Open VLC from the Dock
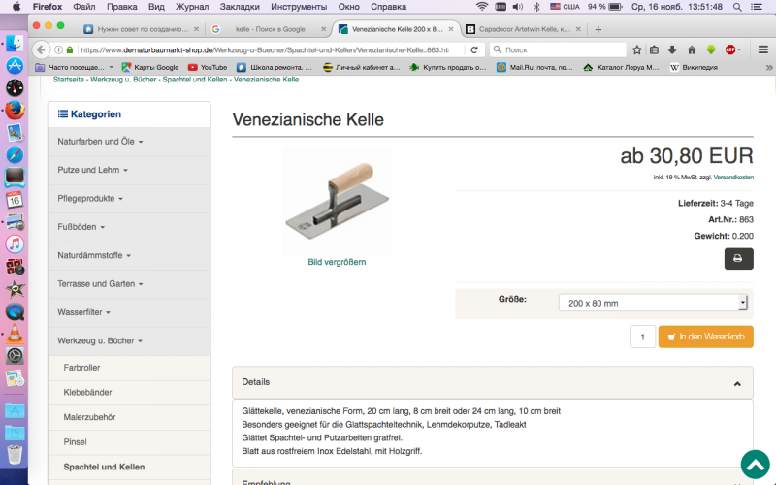Screen dimensions: 776x485 click(x=15, y=334)
